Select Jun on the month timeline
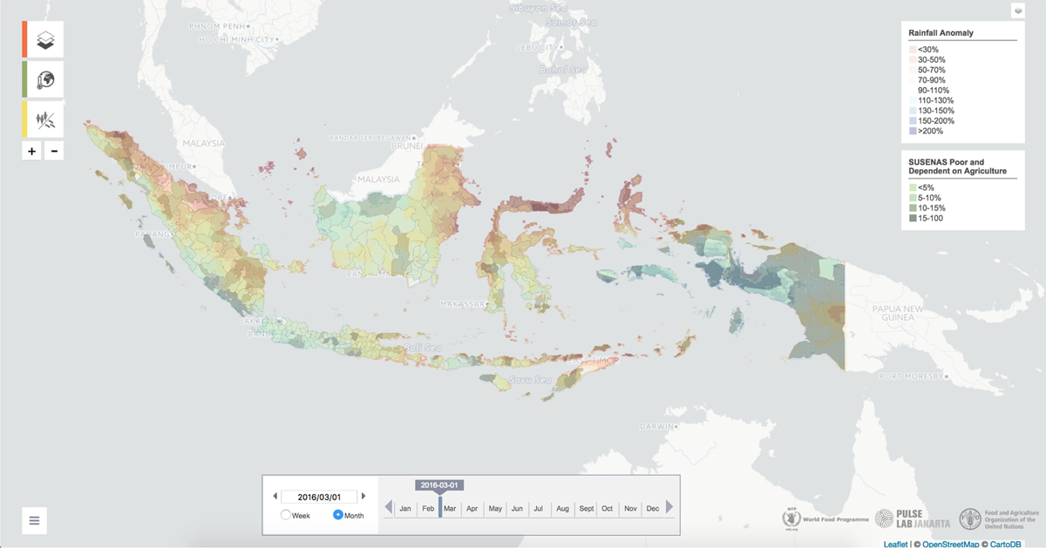 (x=517, y=508)
